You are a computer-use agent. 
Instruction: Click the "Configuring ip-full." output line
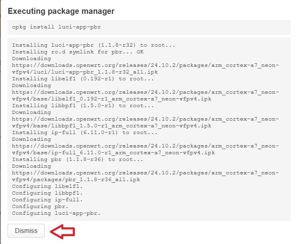tap(47, 200)
